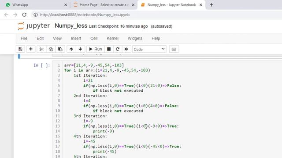This screenshot has height=158, width=282.
Task: Click the 'for i in arr' line
Action: click(x=107, y=70)
